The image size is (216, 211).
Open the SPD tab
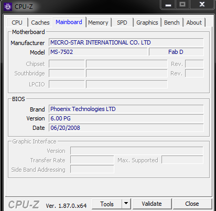pyautogui.click(x=122, y=23)
